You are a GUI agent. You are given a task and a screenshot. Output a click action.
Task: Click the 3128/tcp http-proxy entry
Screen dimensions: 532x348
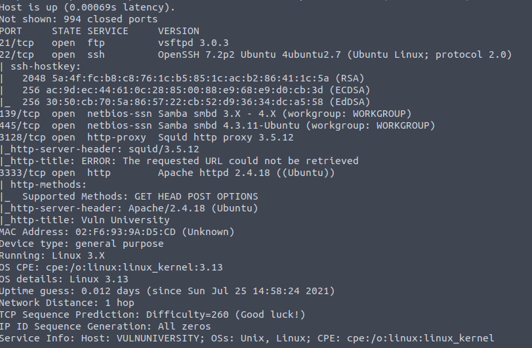pos(73,137)
